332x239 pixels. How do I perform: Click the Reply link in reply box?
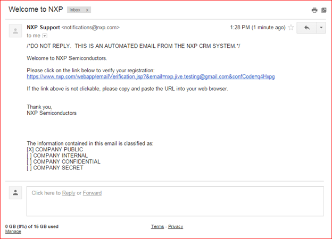coord(69,193)
